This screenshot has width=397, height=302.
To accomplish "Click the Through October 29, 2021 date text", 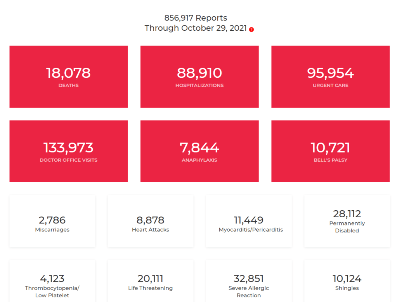I will point(196,28).
